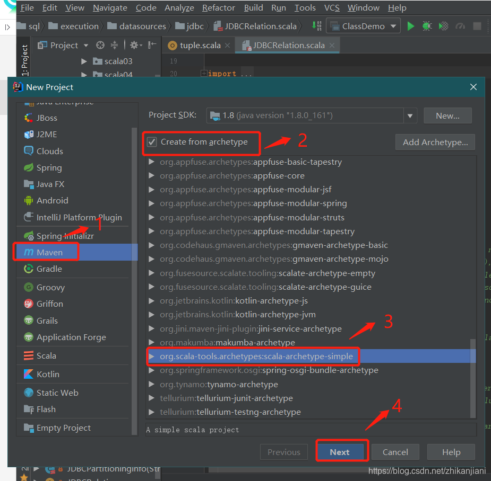Open the VCS menu
491x481 pixels.
pyautogui.click(x=332, y=8)
